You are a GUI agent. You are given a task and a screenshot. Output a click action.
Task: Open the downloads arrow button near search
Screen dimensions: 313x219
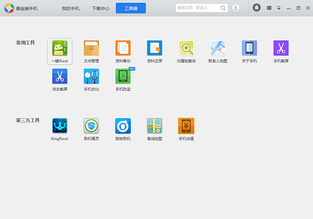tap(236, 8)
